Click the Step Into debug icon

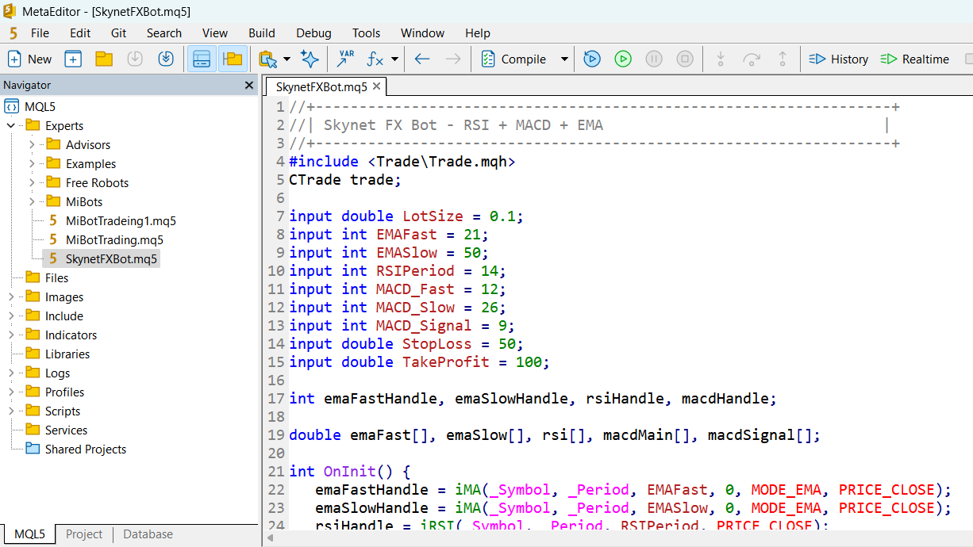(721, 59)
